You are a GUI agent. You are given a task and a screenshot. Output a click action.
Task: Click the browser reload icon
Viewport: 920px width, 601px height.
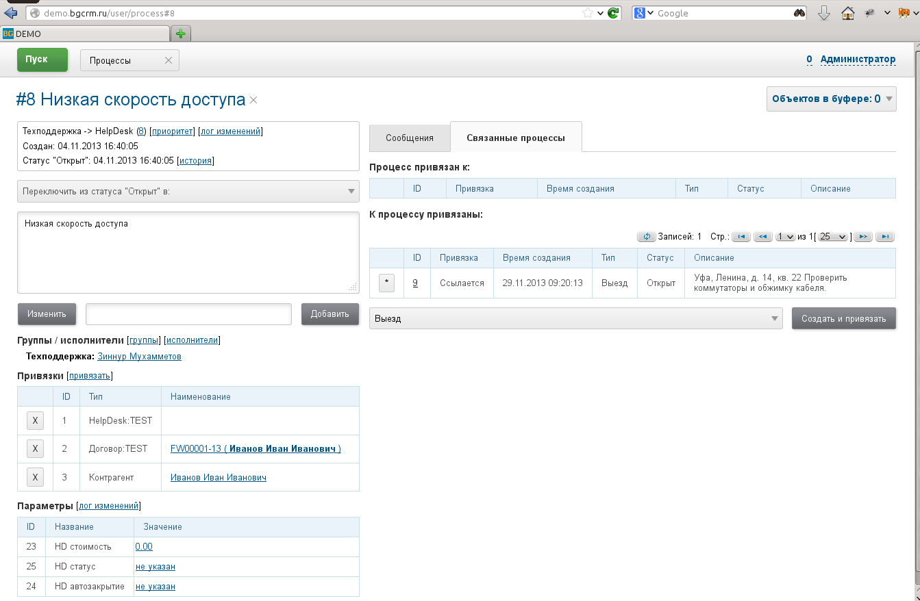614,13
